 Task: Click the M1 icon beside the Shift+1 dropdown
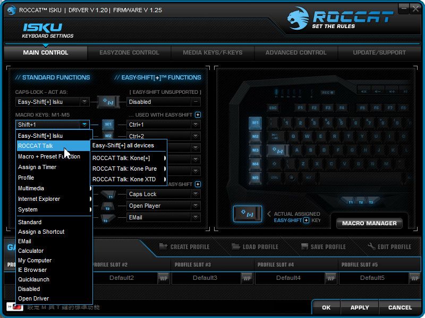tap(108, 125)
